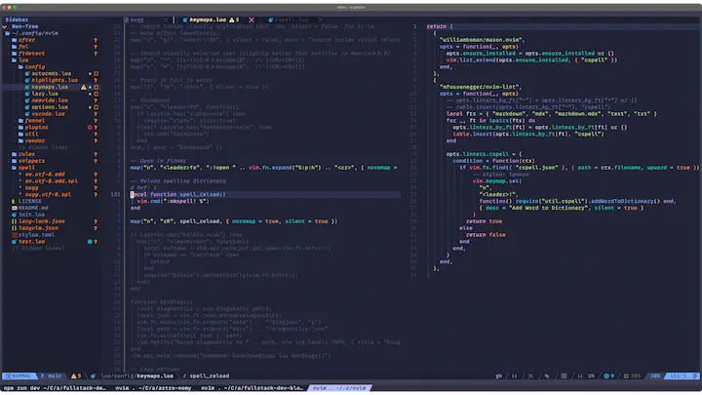This screenshot has width=702, height=395.
Task: Click the Lua icon beside test.lua
Action: tap(14, 242)
